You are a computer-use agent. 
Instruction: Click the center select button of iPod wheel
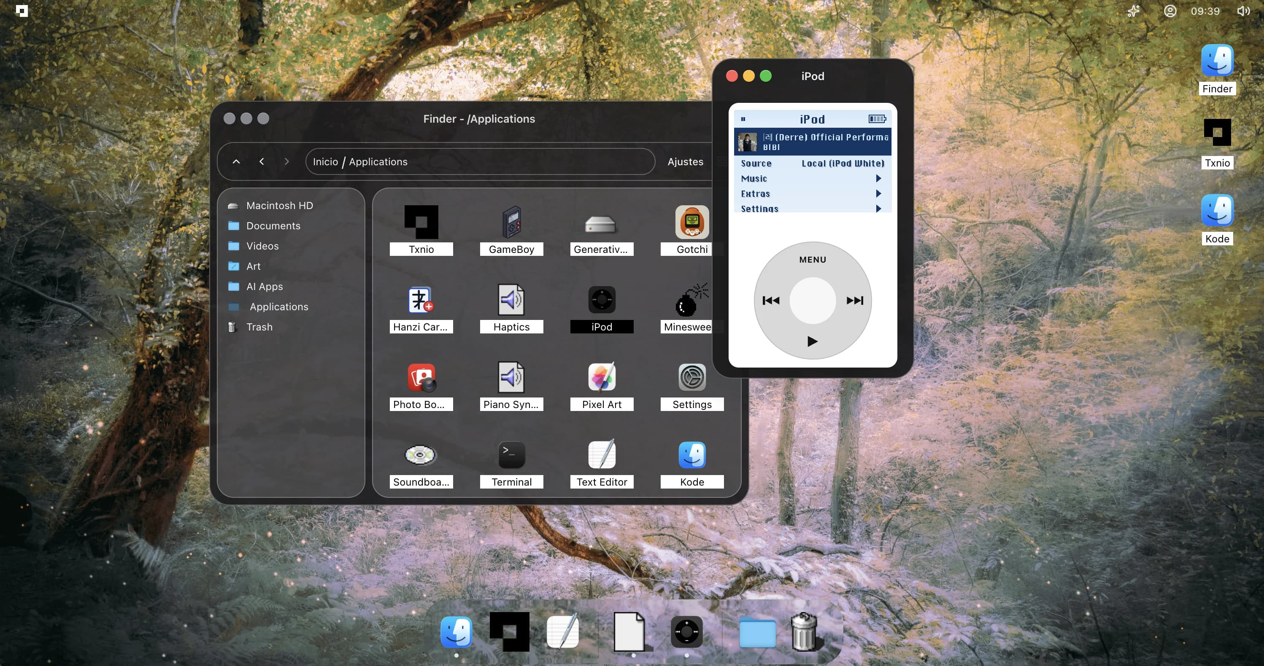tap(812, 301)
